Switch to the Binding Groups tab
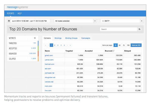This screenshot has height=104, width=151. pos(71,38)
